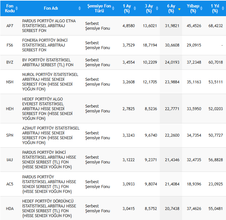Screen dimensions: 226x220
Task: Click 6-month value 23,9884
Action: click(x=172, y=82)
